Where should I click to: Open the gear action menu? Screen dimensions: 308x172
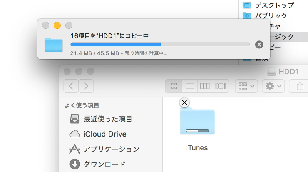click(273, 86)
